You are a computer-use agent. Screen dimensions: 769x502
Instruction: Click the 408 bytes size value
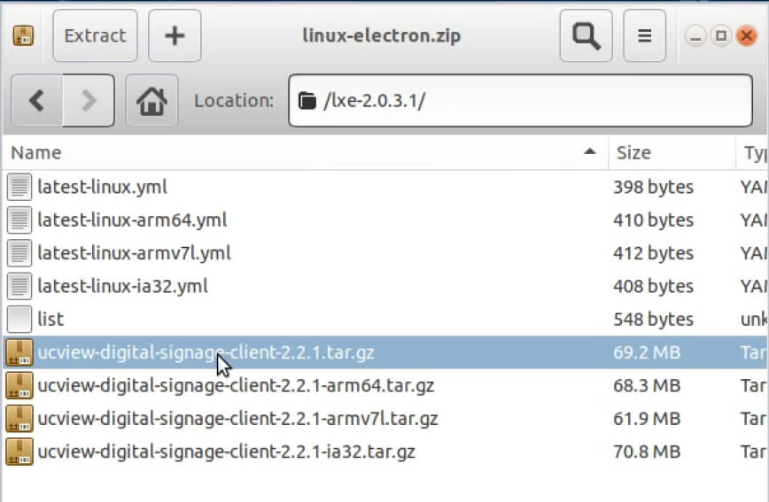point(653,286)
